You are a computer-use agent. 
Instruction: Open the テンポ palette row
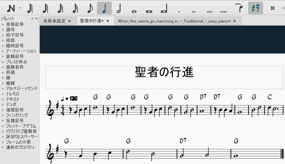click(x=20, y=105)
